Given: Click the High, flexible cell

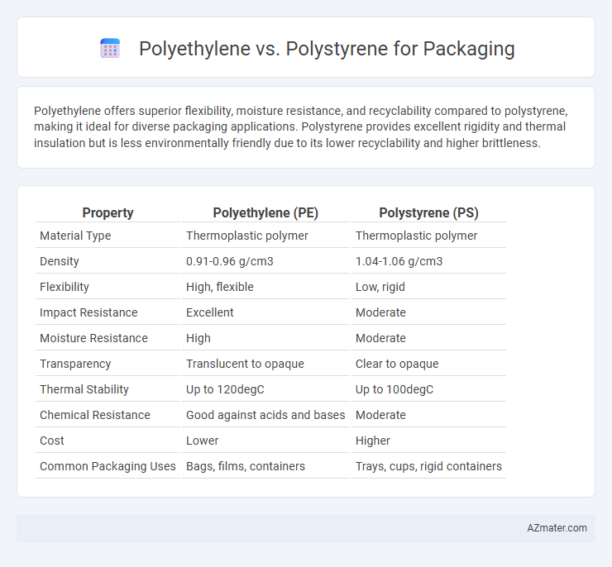Looking at the screenshot, I should [x=220, y=287].
